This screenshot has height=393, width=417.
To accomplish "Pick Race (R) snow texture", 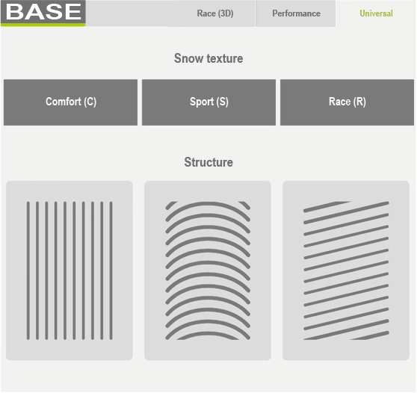I will pos(347,102).
